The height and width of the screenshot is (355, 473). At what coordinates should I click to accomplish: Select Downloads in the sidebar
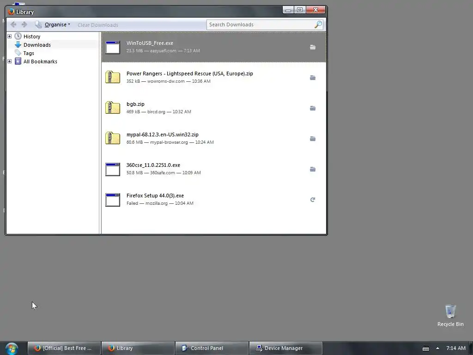[37, 45]
